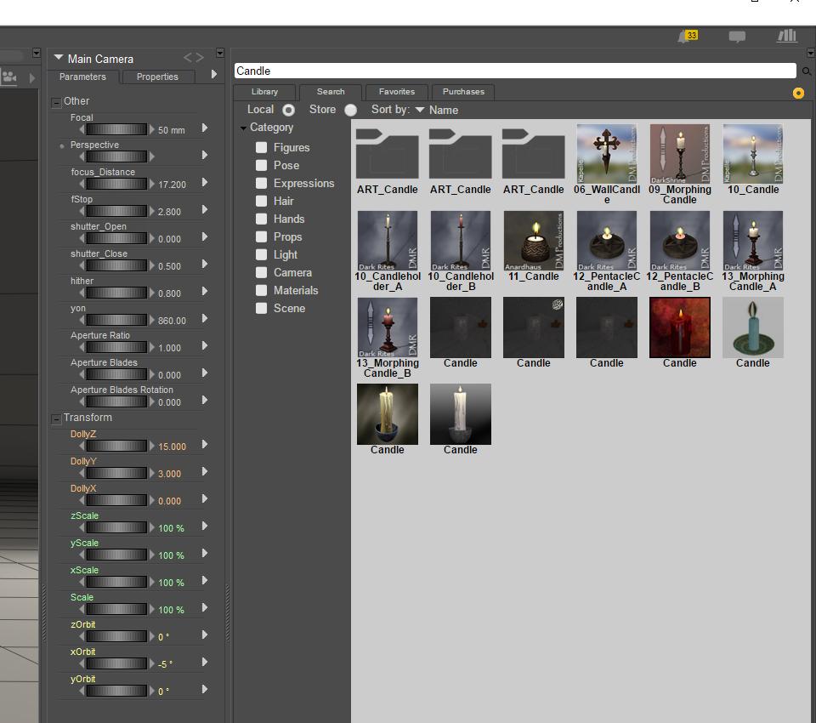
Task: Open fStop parameter options arrow
Action: (x=205, y=209)
